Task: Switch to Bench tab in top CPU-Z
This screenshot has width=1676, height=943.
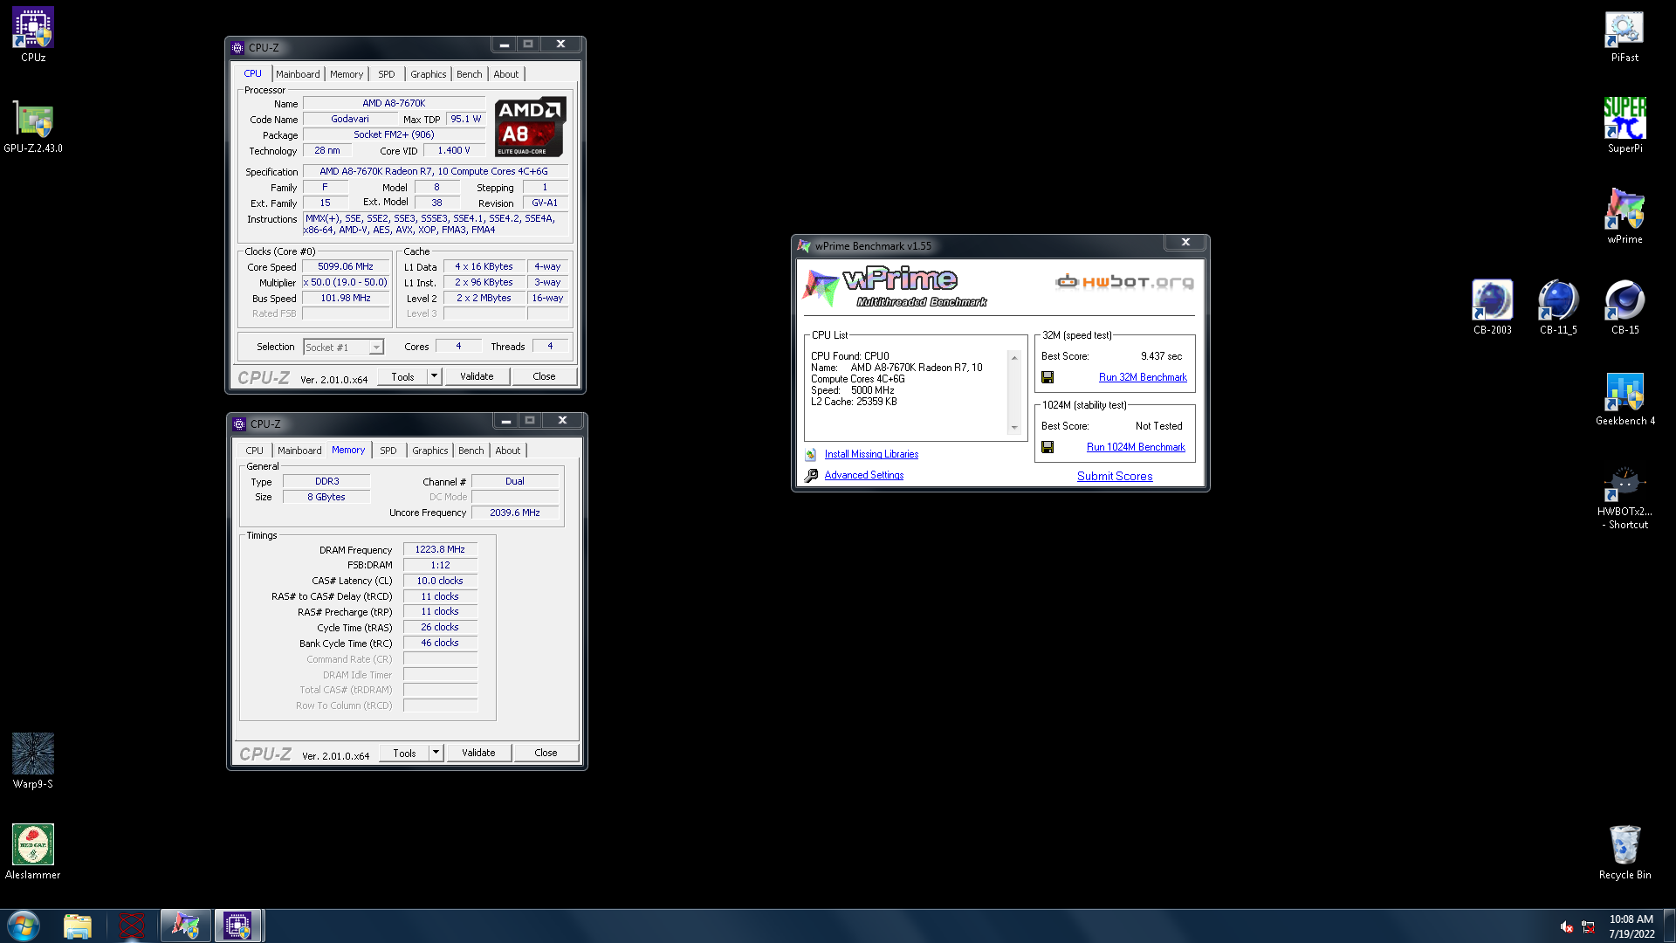Action: [x=469, y=74]
